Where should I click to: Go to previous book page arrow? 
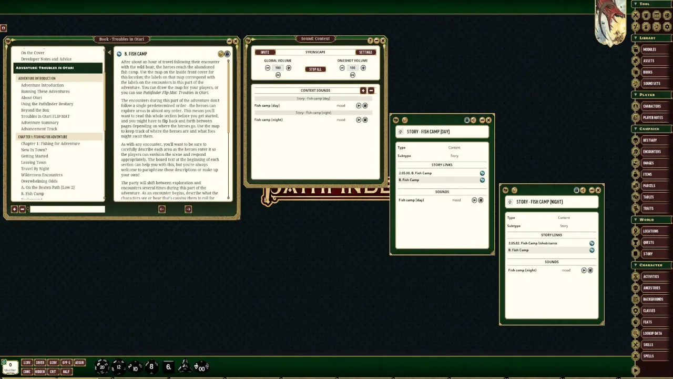(x=162, y=210)
